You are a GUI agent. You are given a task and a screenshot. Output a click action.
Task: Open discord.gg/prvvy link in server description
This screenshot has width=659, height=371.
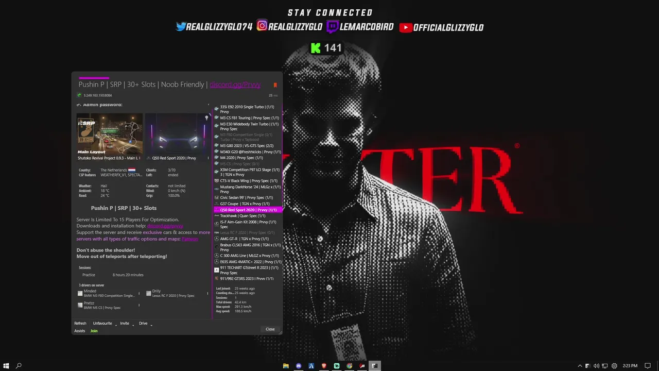[165, 226]
